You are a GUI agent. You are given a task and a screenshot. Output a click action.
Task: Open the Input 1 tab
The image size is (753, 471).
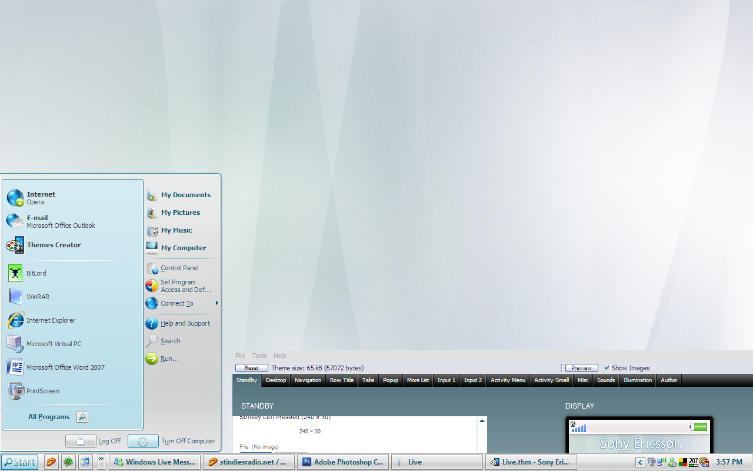click(x=447, y=380)
